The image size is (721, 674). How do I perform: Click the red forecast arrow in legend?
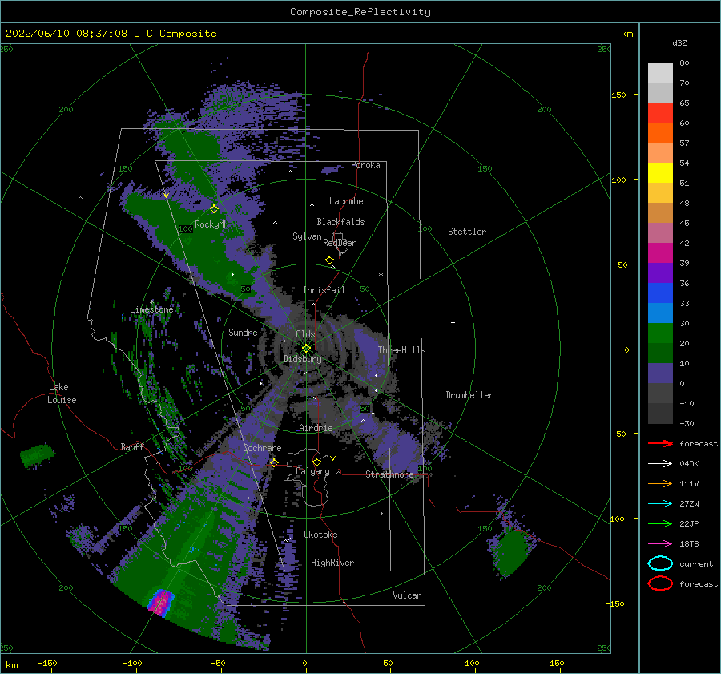(660, 443)
